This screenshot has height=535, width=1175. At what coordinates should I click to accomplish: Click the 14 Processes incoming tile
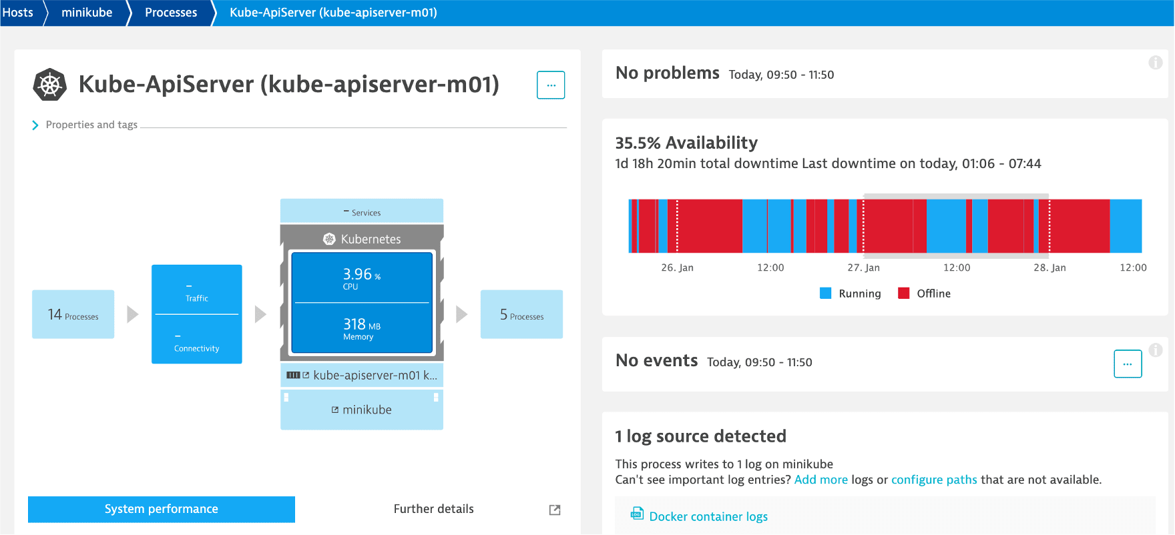coord(73,314)
